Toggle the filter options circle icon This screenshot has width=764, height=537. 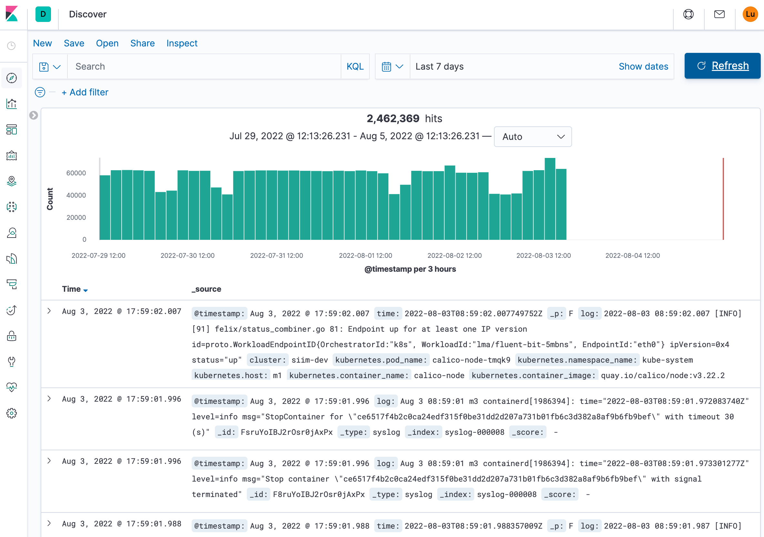point(40,92)
